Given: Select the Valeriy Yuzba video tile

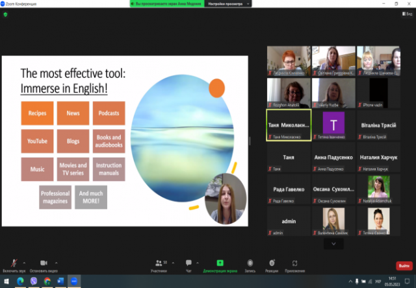Looking at the screenshot, I should [x=333, y=93].
